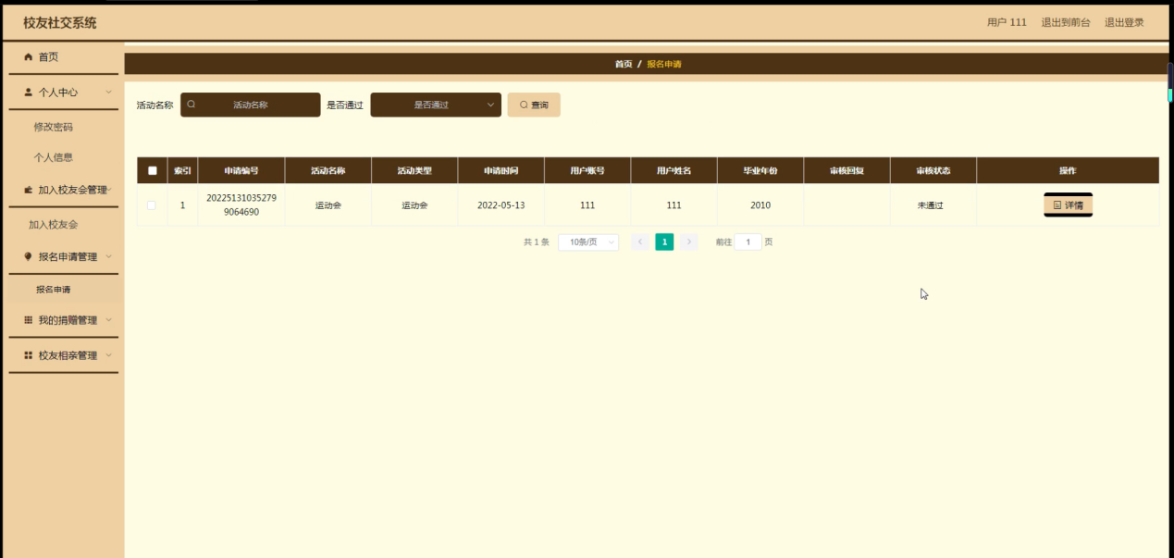The width and height of the screenshot is (1174, 558).
Task: Click the 审核状态 column header
Action: pyautogui.click(x=933, y=170)
